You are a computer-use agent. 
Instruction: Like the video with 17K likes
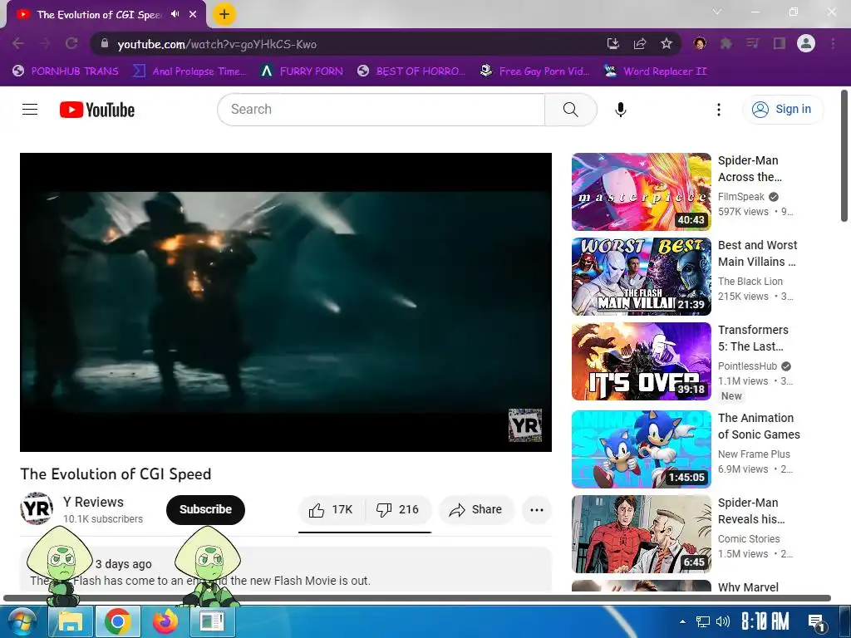coord(331,510)
